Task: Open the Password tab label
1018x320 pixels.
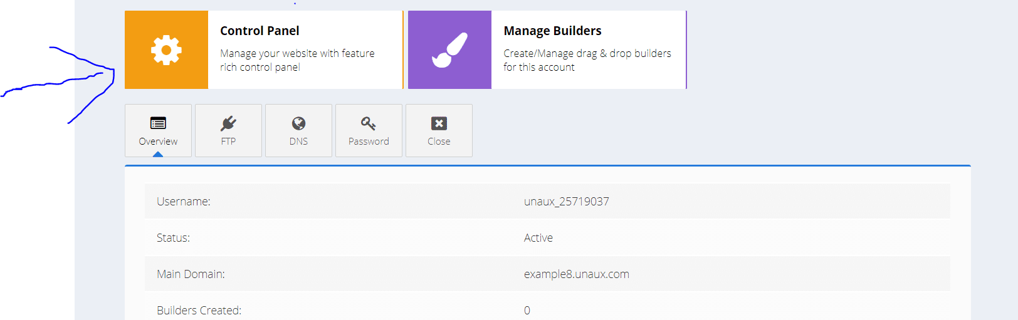Action: point(369,142)
